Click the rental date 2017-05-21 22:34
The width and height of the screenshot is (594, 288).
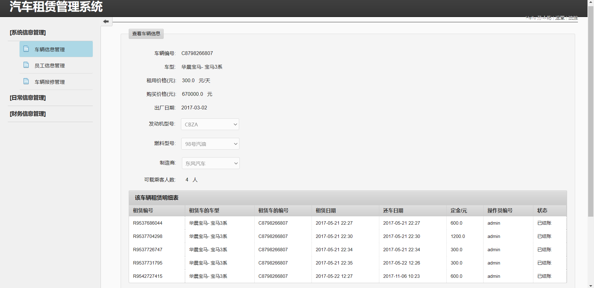tap(334, 250)
